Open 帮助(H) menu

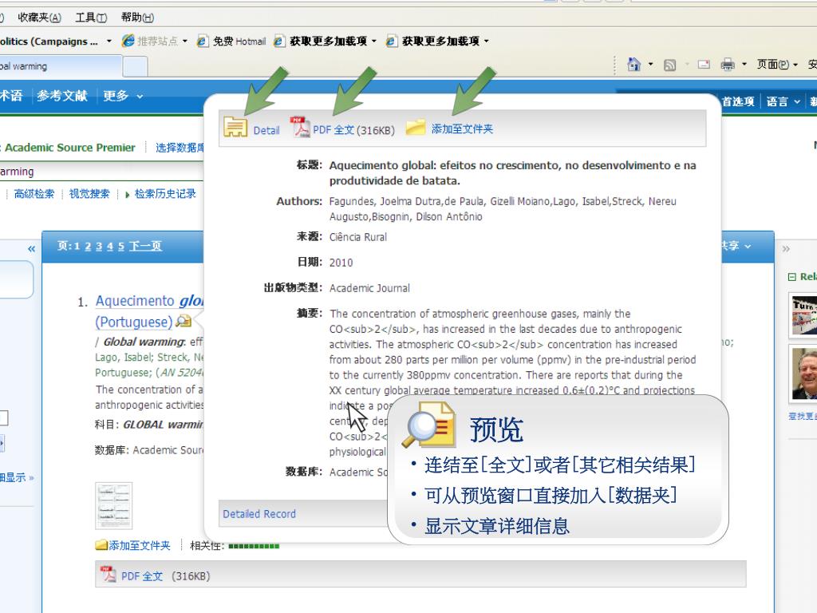137,18
